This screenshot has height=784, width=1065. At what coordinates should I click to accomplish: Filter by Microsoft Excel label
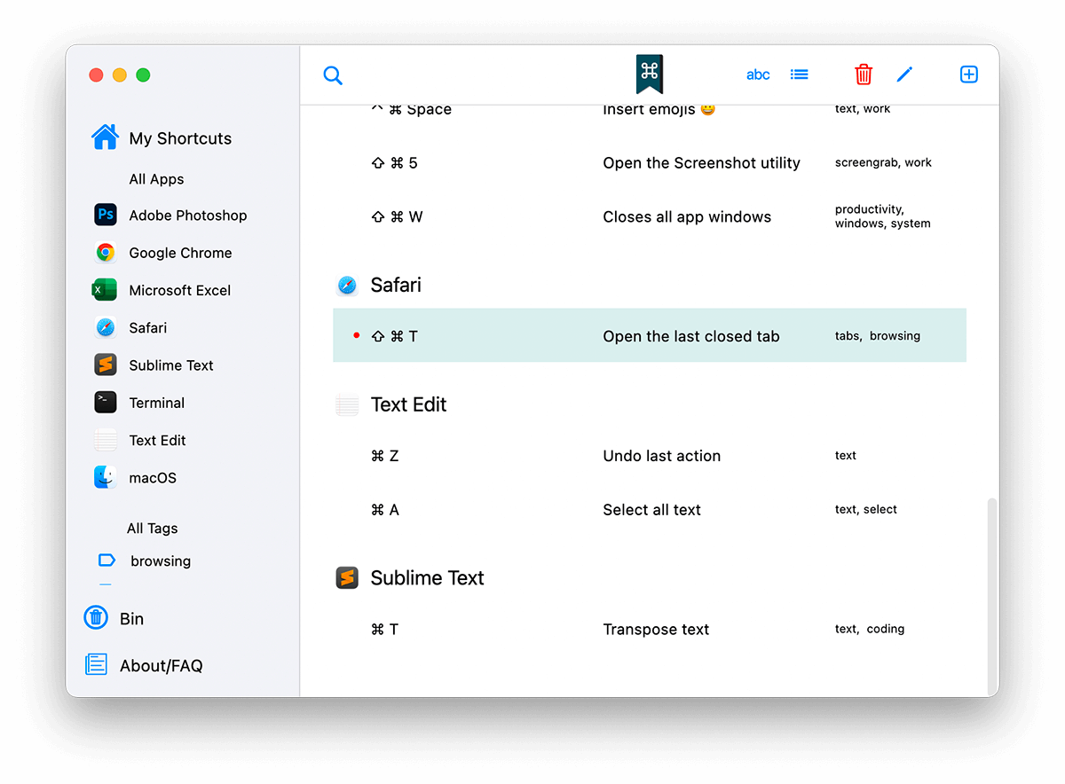coord(180,290)
